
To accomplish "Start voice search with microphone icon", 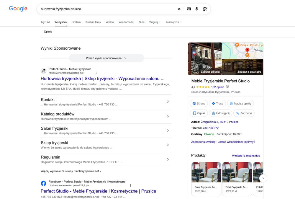I will click(x=197, y=9).
